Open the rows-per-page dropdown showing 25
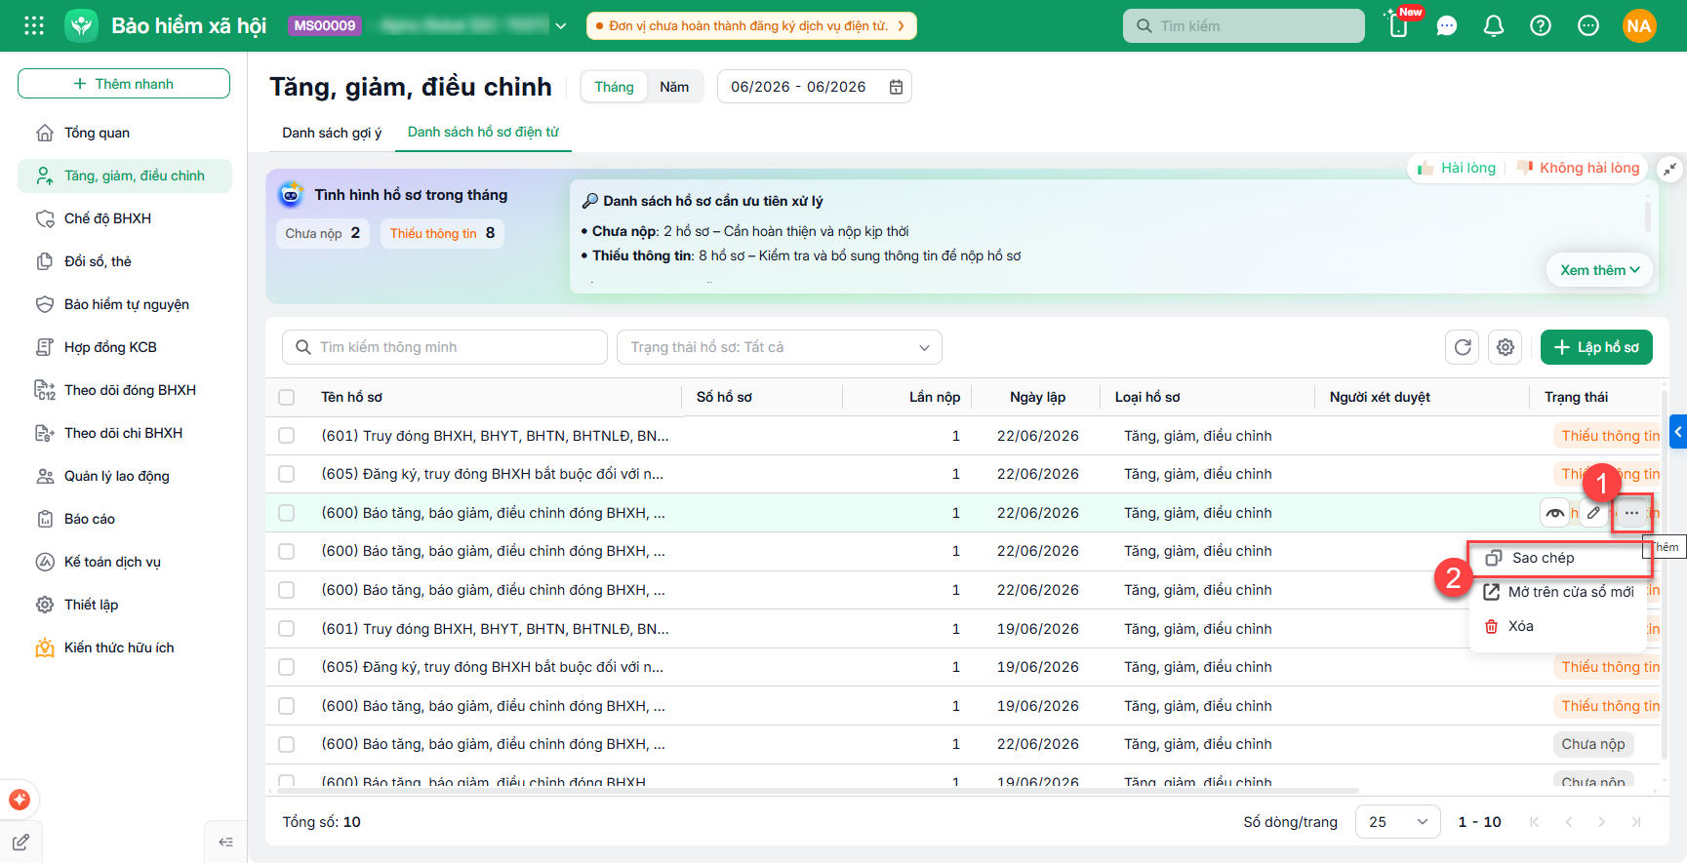Image resolution: width=1687 pixels, height=863 pixels. pos(1398,822)
